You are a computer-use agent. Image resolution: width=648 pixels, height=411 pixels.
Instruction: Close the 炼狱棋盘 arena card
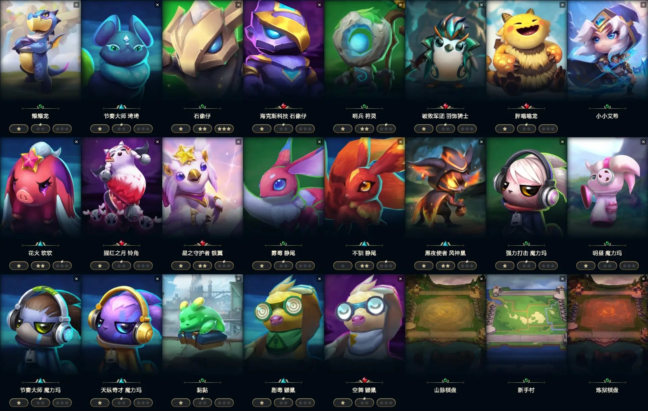tap(643, 279)
